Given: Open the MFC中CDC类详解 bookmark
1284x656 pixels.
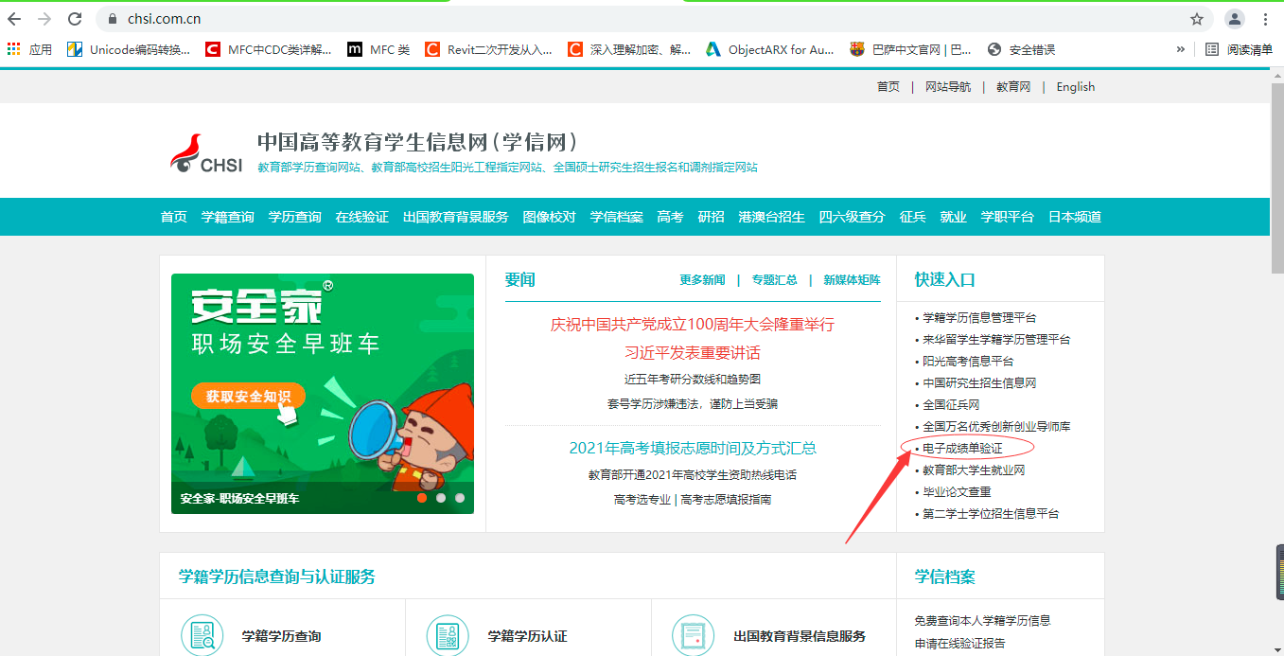Looking at the screenshot, I should 269,49.
